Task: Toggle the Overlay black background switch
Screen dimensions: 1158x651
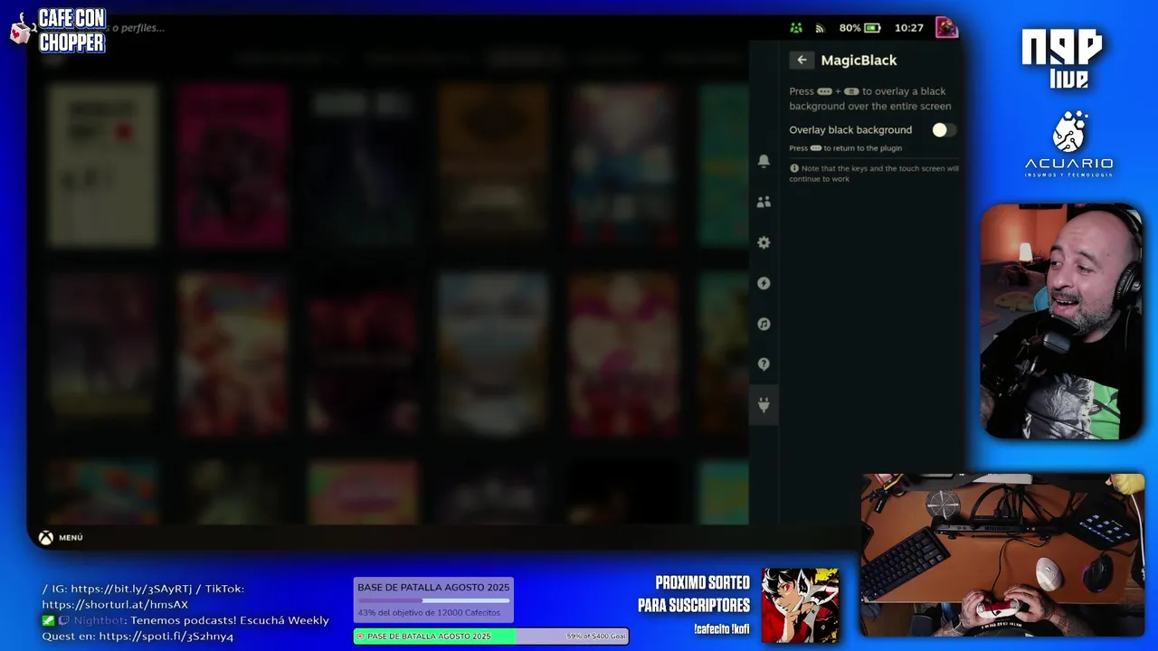Action: [944, 130]
